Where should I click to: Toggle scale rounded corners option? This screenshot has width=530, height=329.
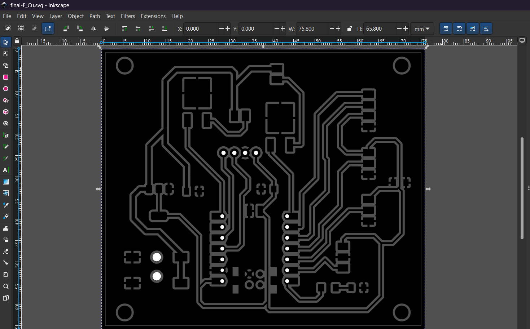pos(459,28)
